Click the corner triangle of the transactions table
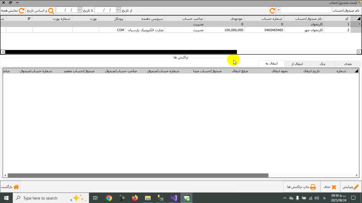This screenshot has height=203, width=362. pos(356,71)
